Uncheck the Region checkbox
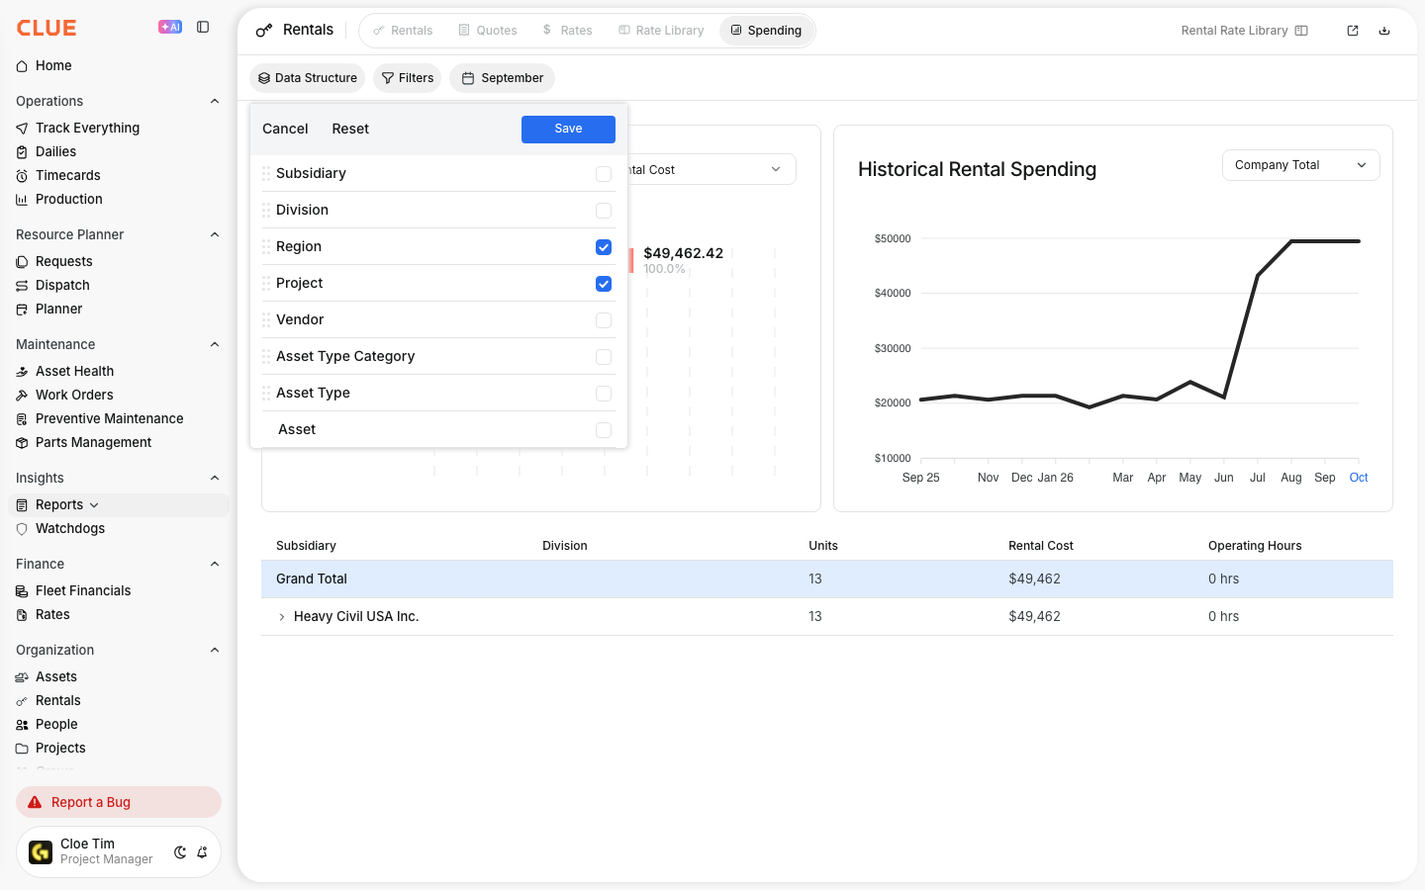Image resolution: width=1425 pixels, height=890 pixels. coord(604,247)
